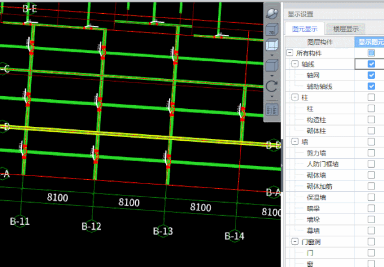Activate the orbit sphere view tool
This screenshot has height=267, width=384.
(272, 13)
